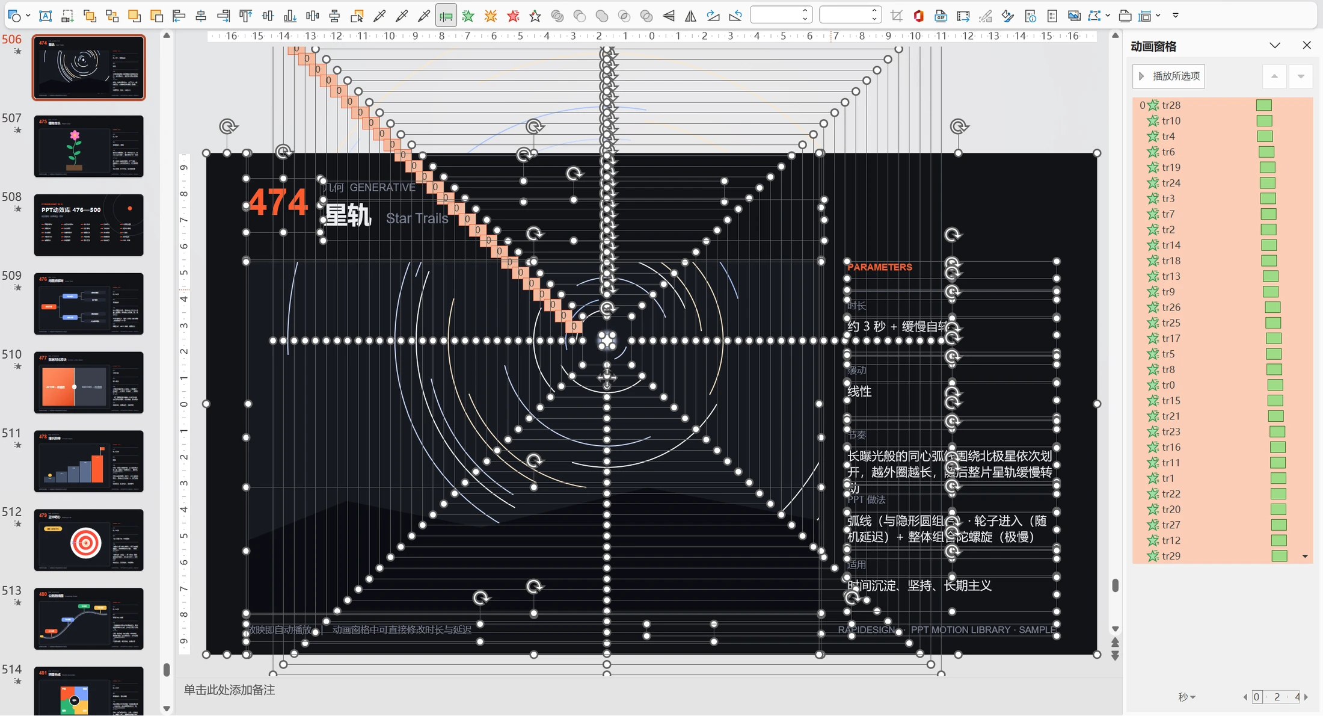Close the animation pane
Image resolution: width=1323 pixels, height=716 pixels.
1307,46
